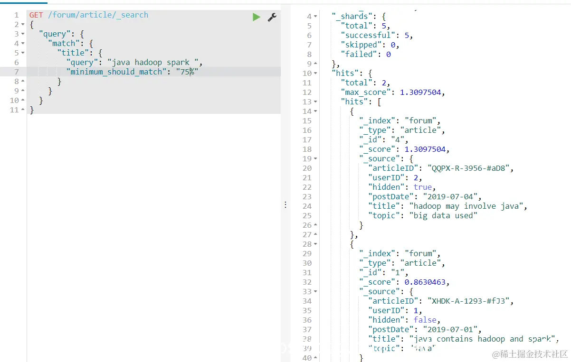The height and width of the screenshot is (362, 571).
Task: Collapse the "_source" object at response line 33
Action: 316,292
